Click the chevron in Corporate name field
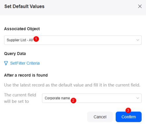Image resolution: width=146 pixels, height=124 pixels. (138, 98)
